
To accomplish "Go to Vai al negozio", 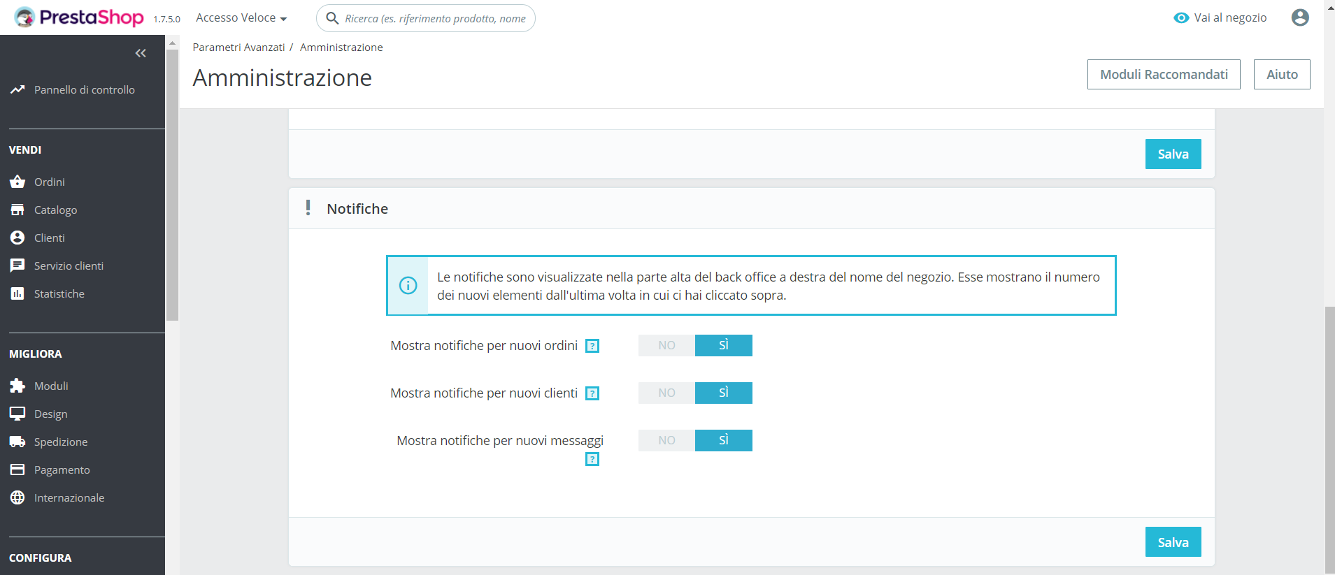I will (x=1220, y=17).
